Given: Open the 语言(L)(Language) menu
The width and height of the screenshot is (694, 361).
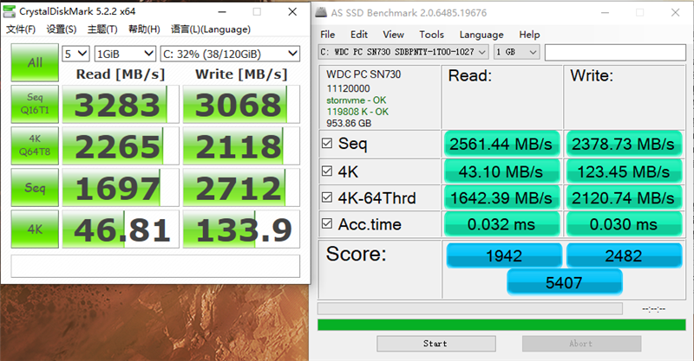Looking at the screenshot, I should click(211, 29).
